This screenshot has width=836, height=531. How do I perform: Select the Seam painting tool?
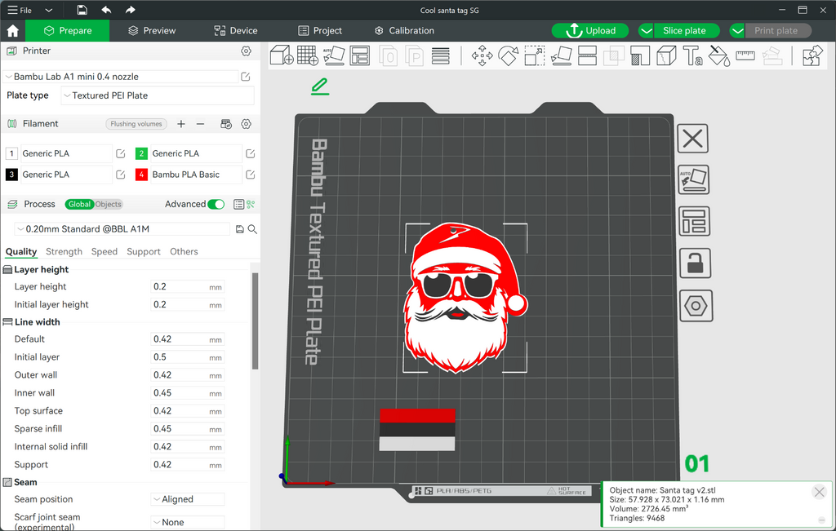point(666,55)
